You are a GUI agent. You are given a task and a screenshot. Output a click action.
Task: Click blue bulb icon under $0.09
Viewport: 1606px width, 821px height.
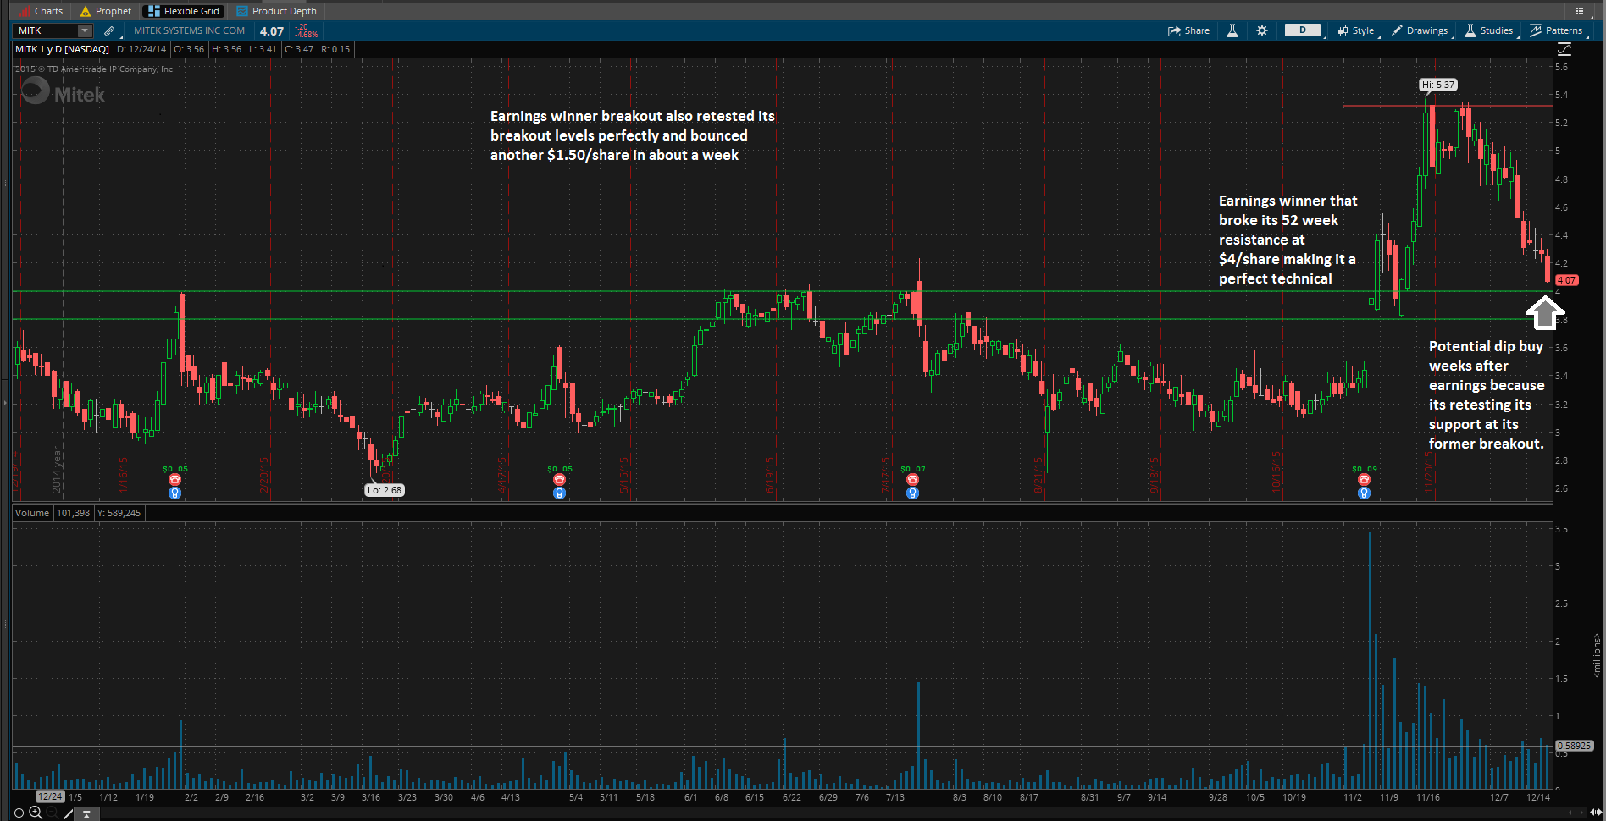[x=1364, y=493]
